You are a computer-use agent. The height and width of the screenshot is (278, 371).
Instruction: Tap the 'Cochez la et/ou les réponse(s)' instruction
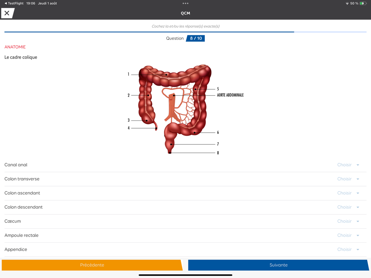[186, 26]
